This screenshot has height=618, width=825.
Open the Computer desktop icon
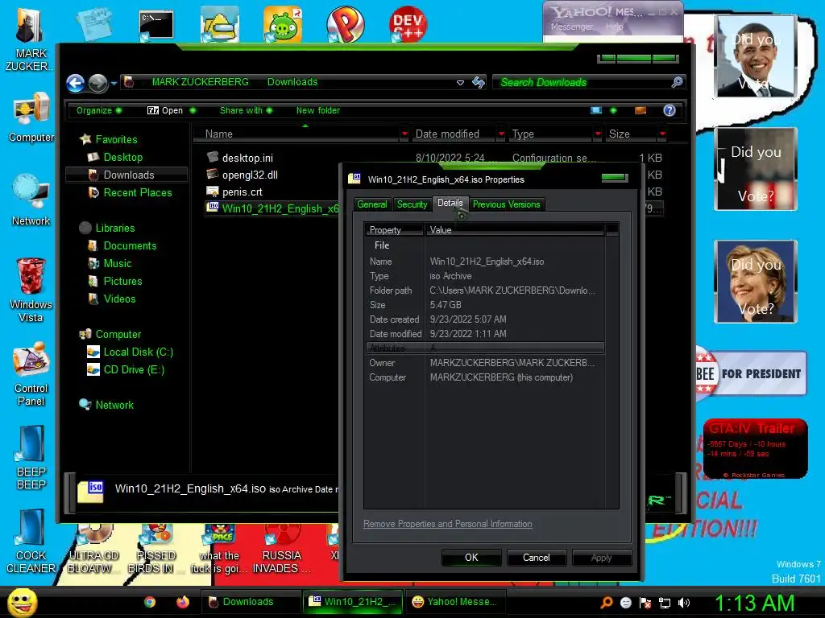coord(31,117)
